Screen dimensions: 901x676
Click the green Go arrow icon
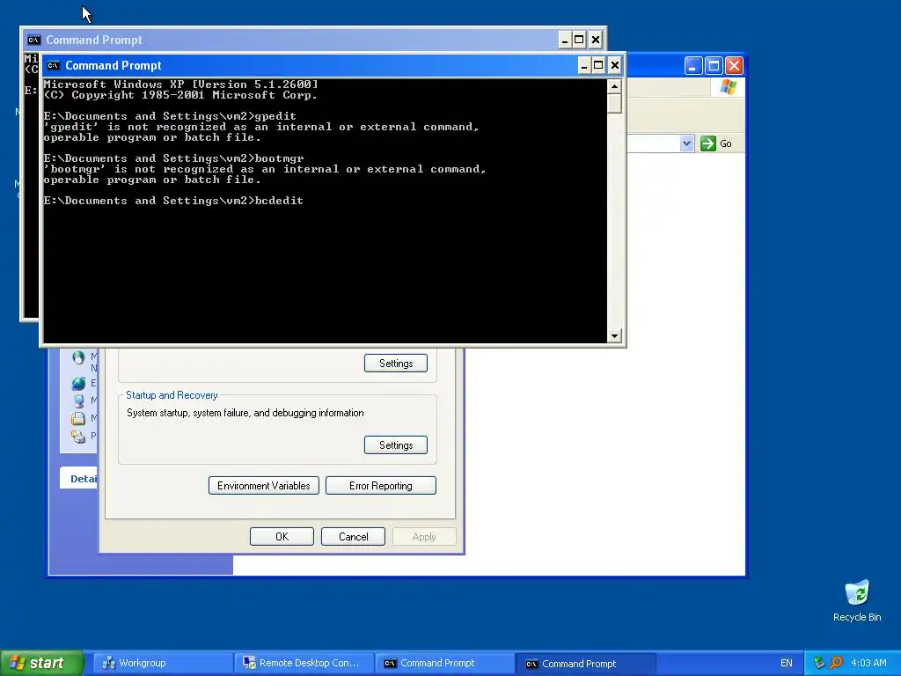tap(708, 143)
